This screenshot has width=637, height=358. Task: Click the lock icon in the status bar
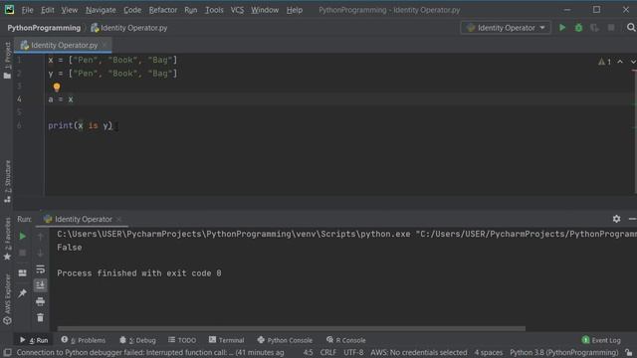(628, 352)
